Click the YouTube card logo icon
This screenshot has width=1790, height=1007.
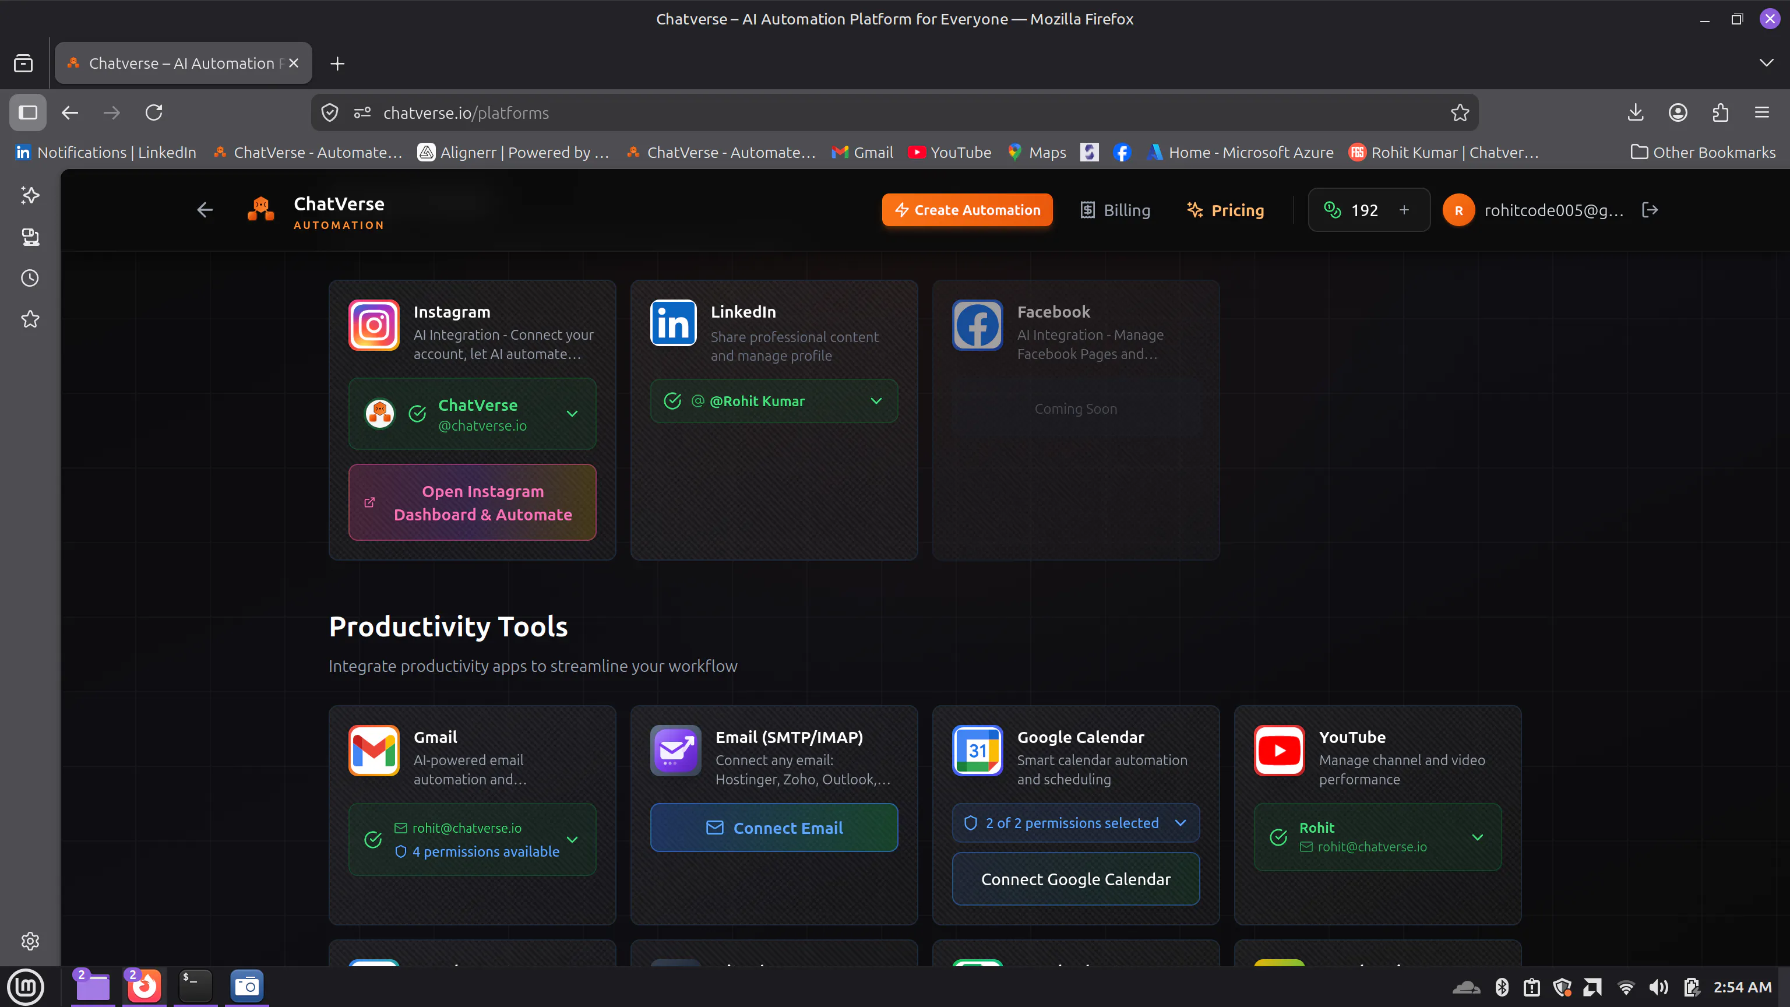click(1279, 751)
